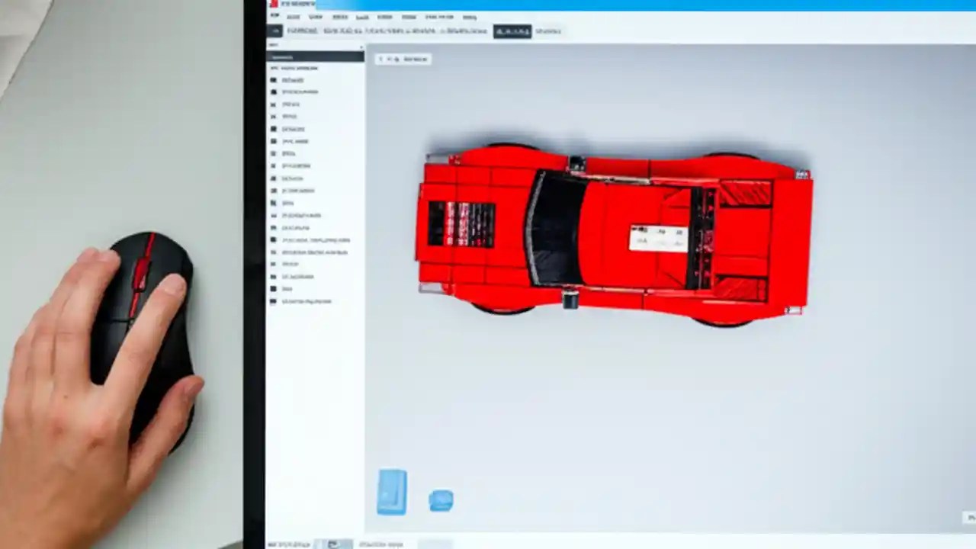Image resolution: width=976 pixels, height=549 pixels.
Task: Expand the sidebar panel header dropdown arrow
Action: 360,47
